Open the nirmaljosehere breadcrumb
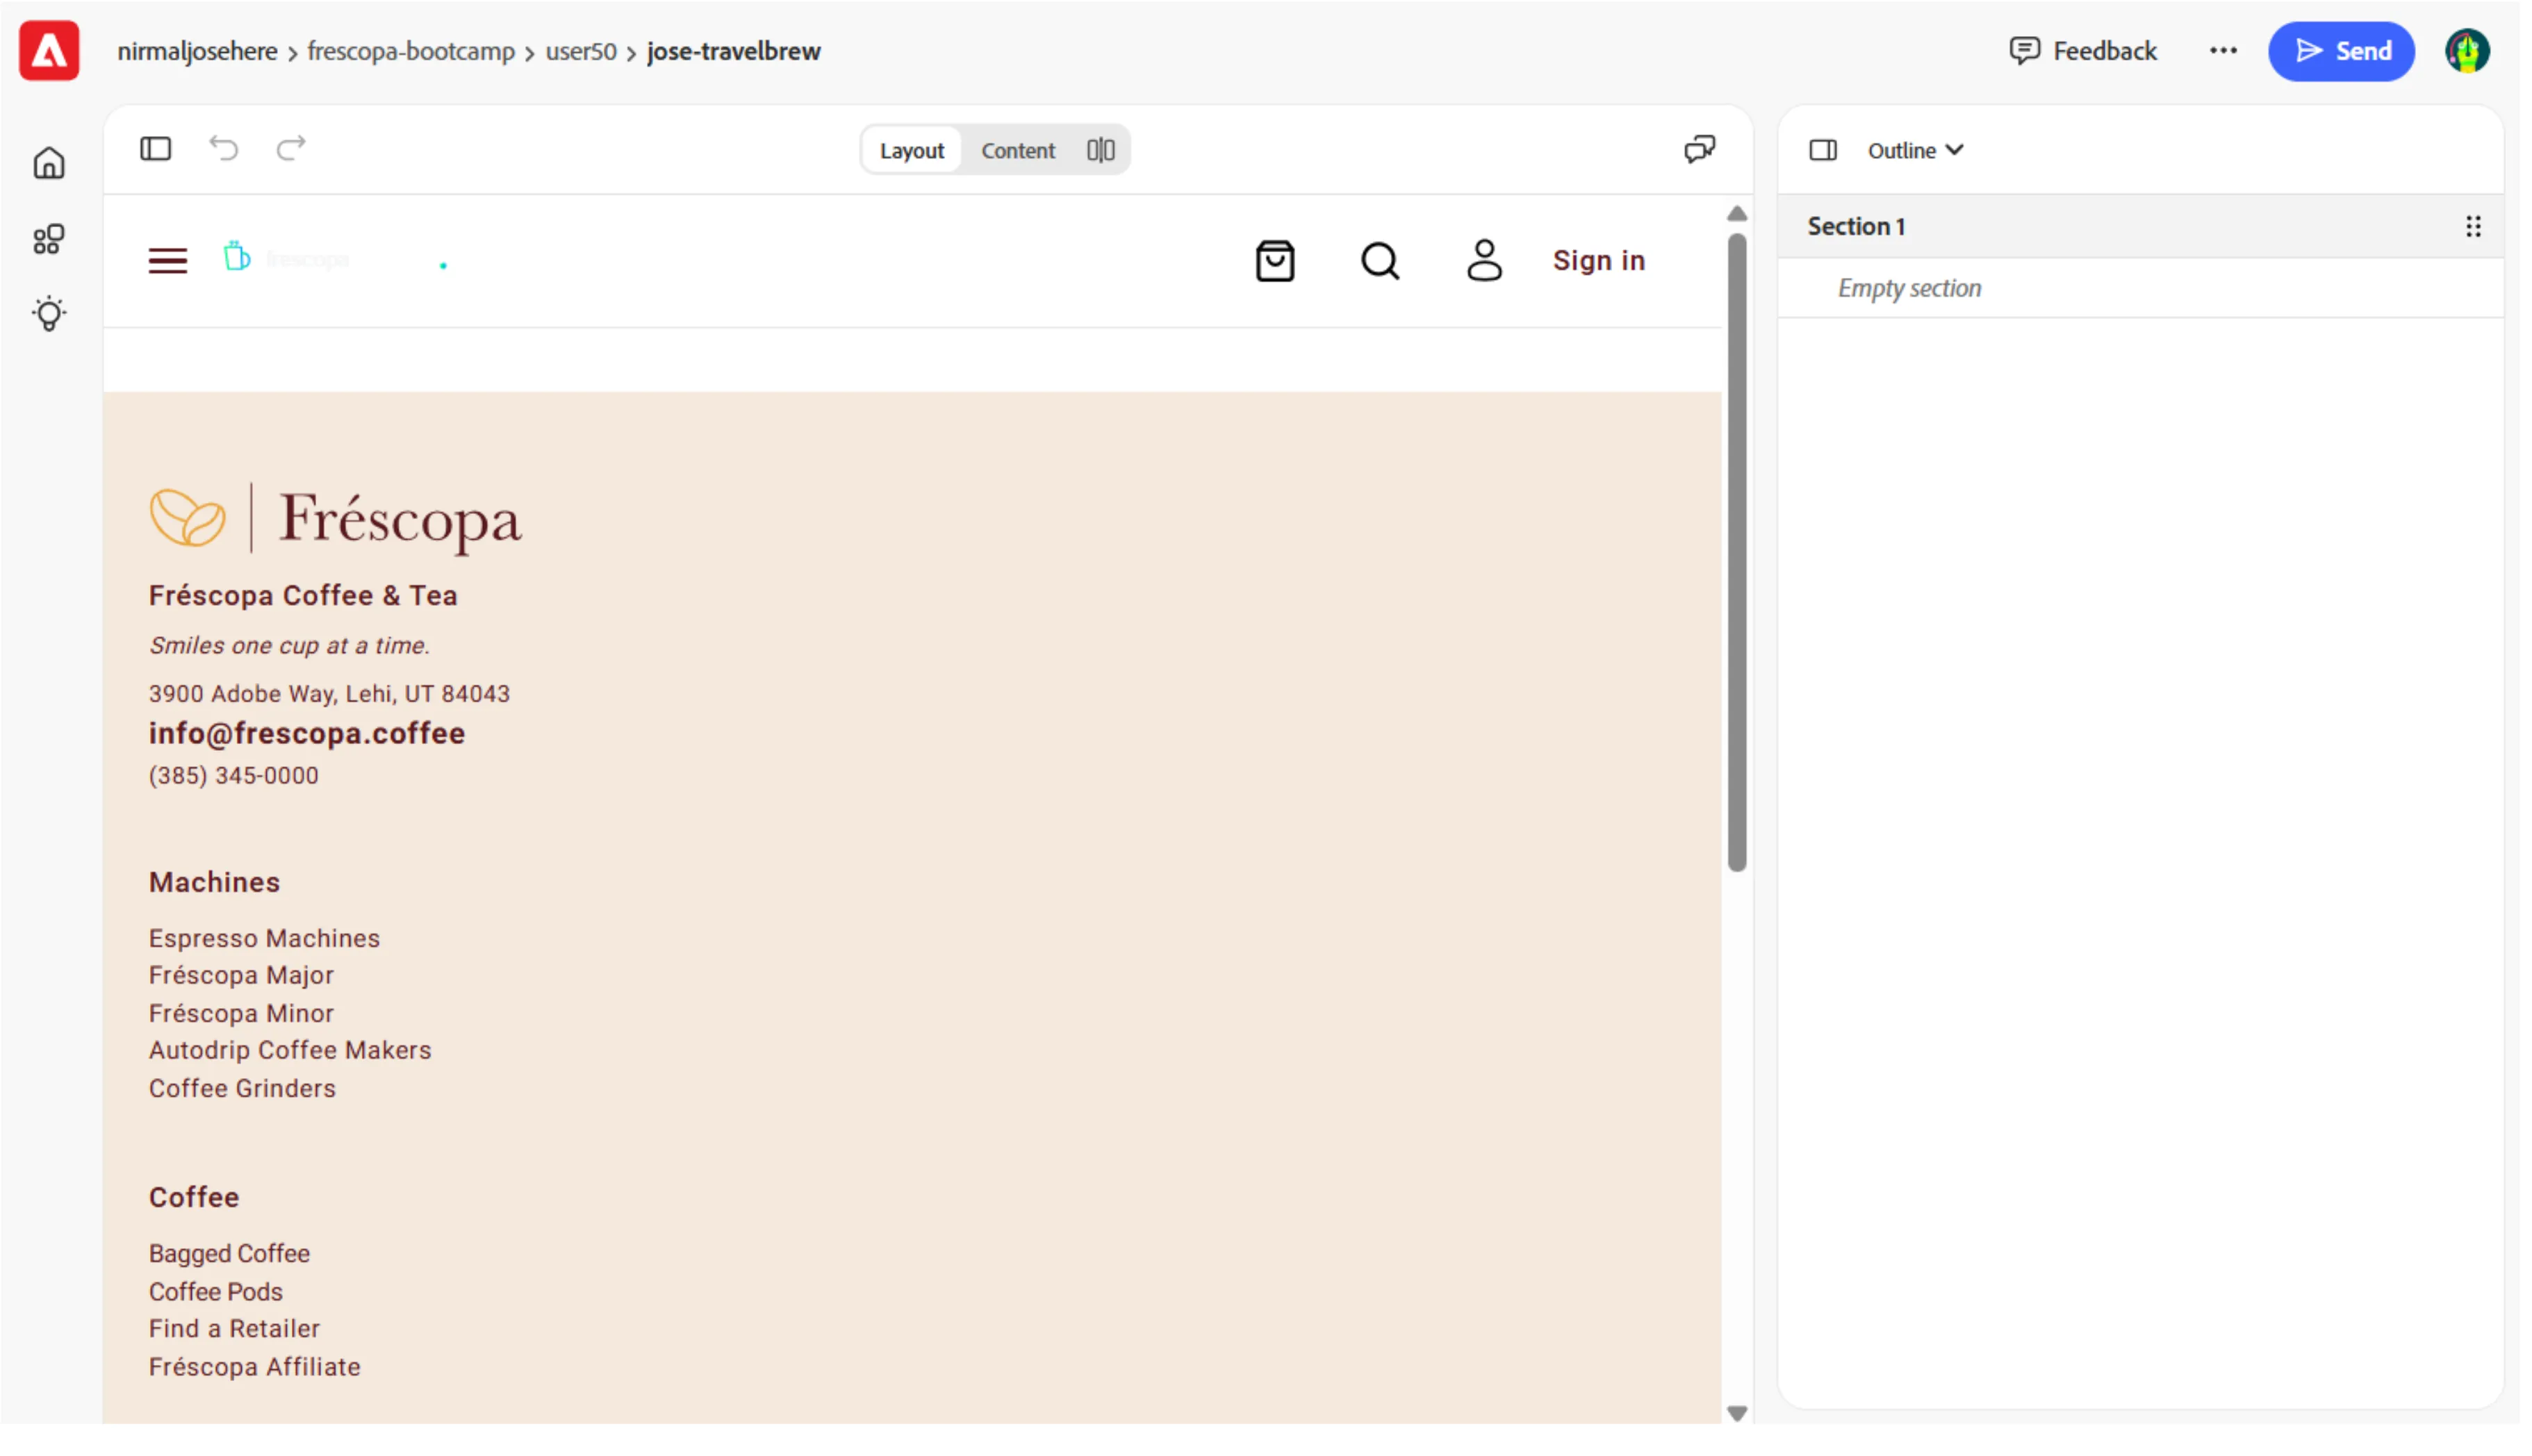 (x=197, y=51)
